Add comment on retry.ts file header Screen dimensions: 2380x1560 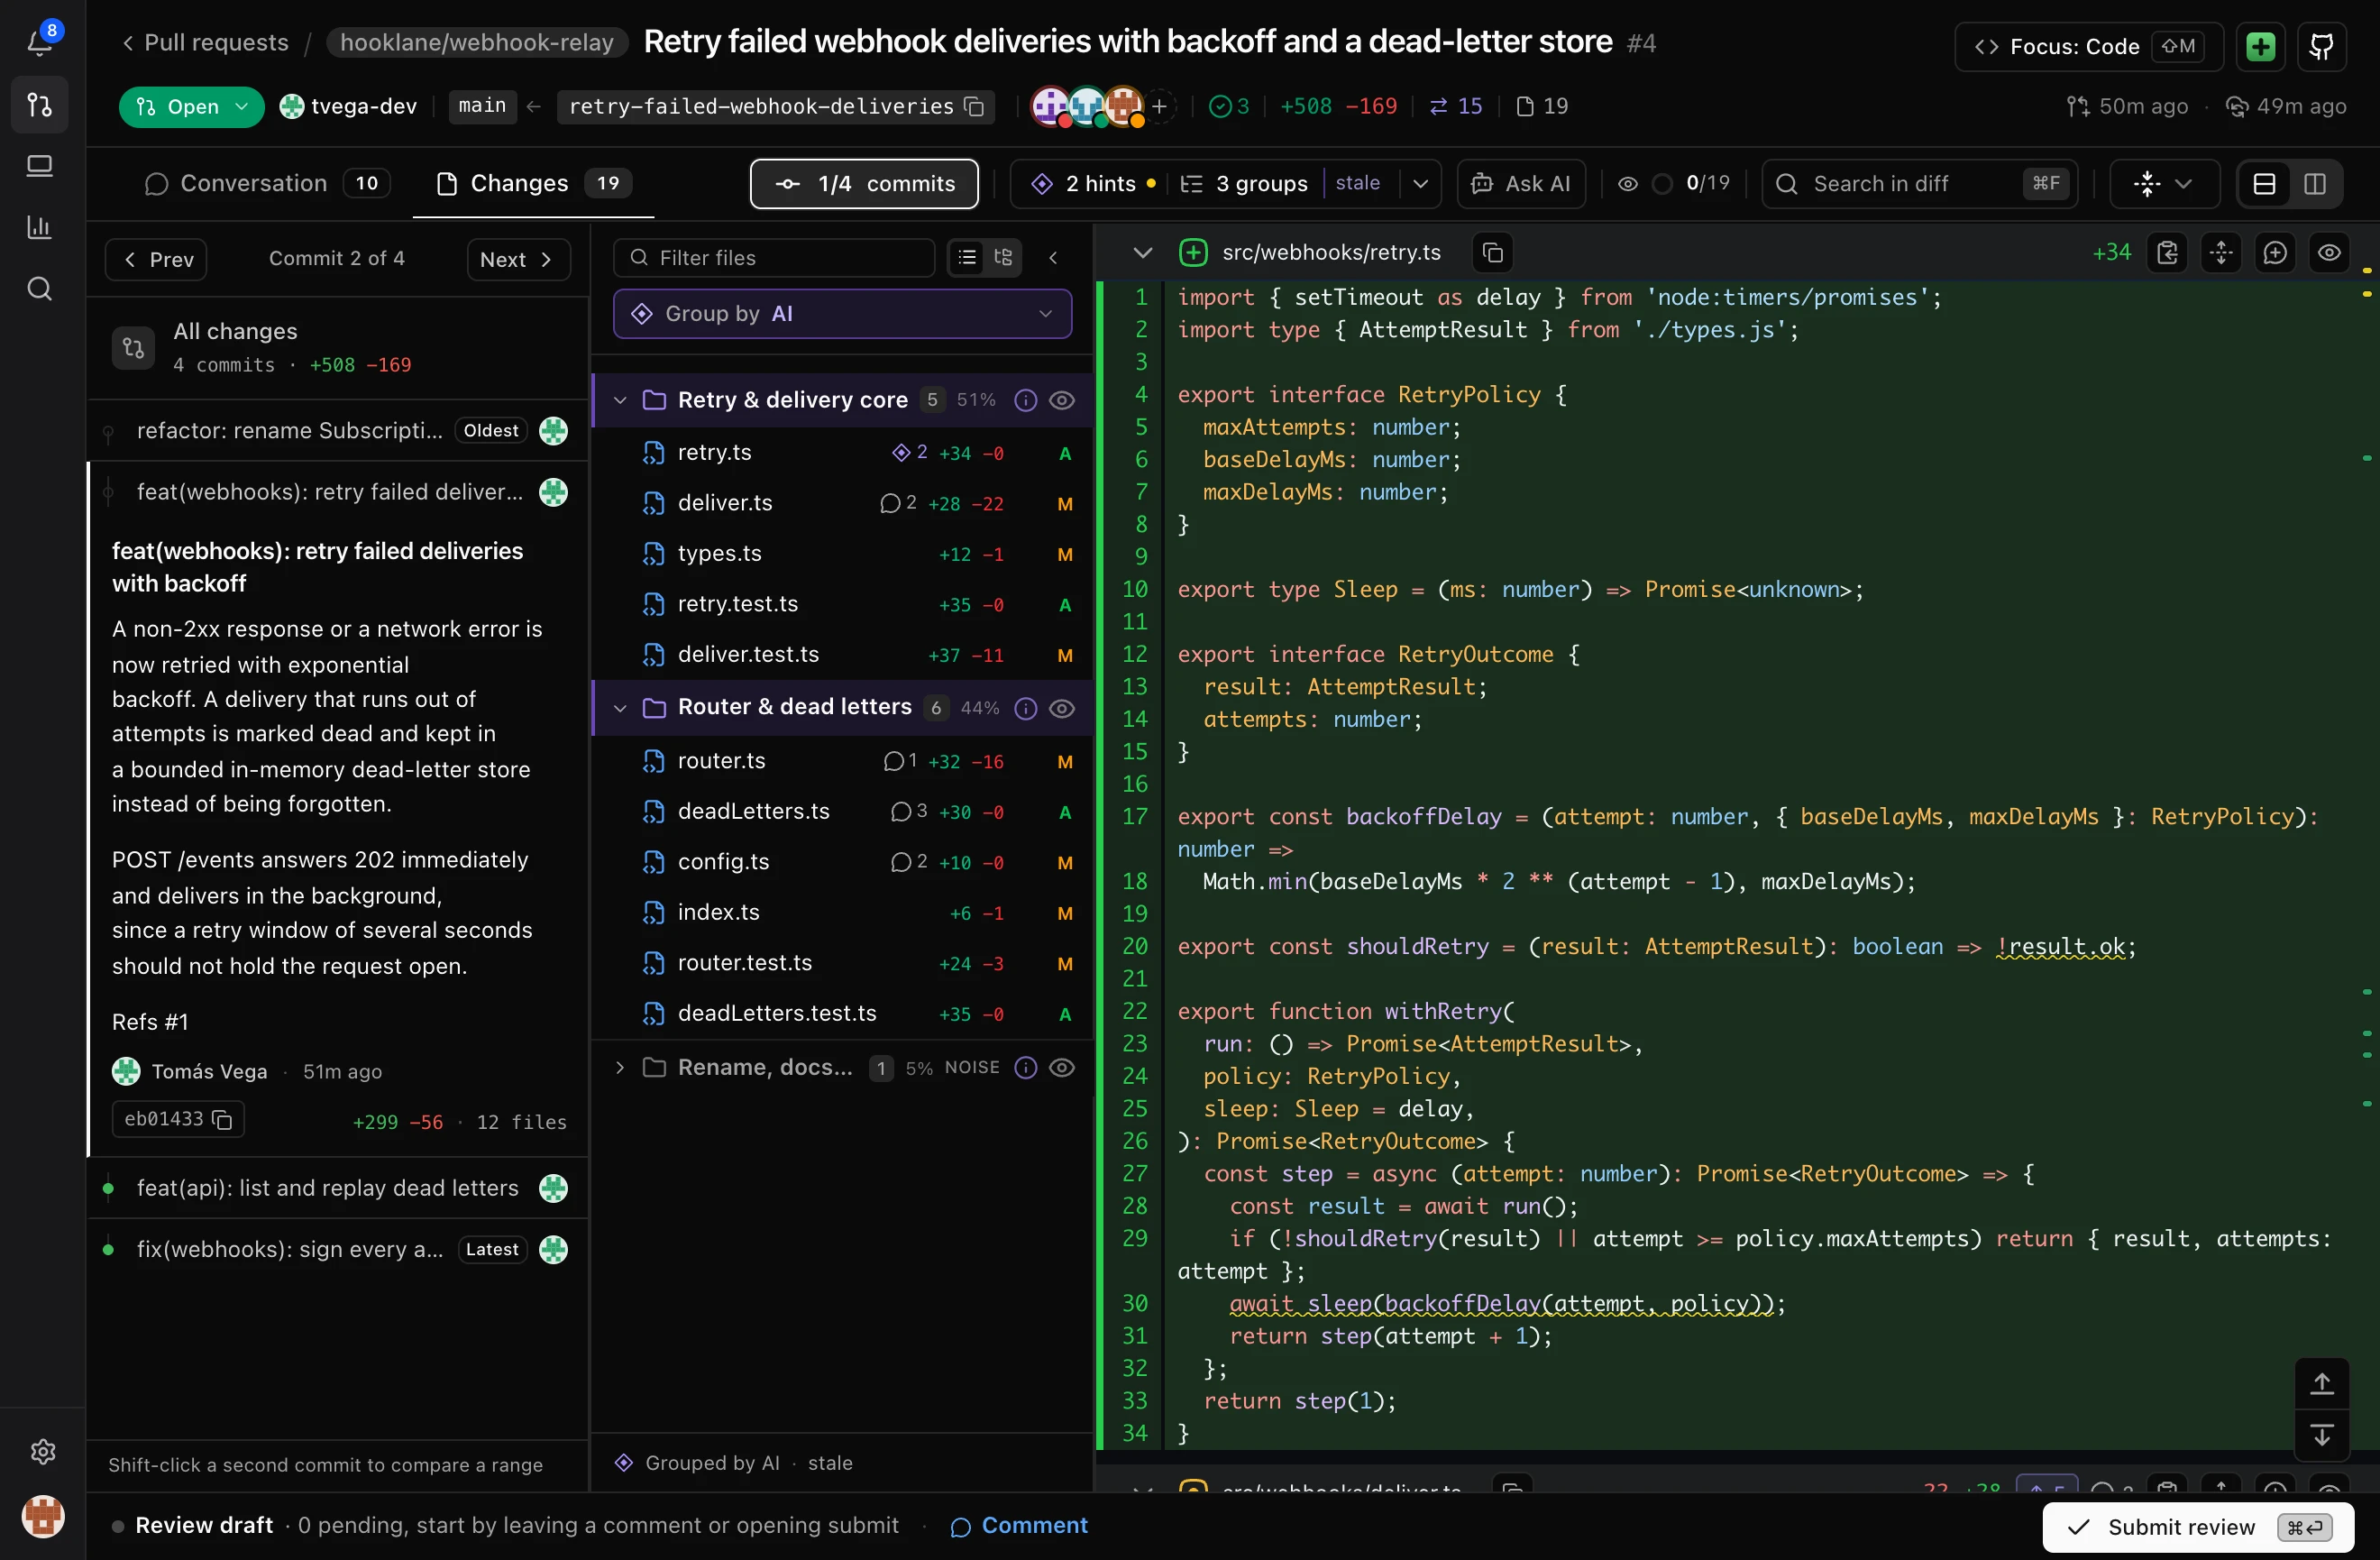pyautogui.click(x=2274, y=253)
